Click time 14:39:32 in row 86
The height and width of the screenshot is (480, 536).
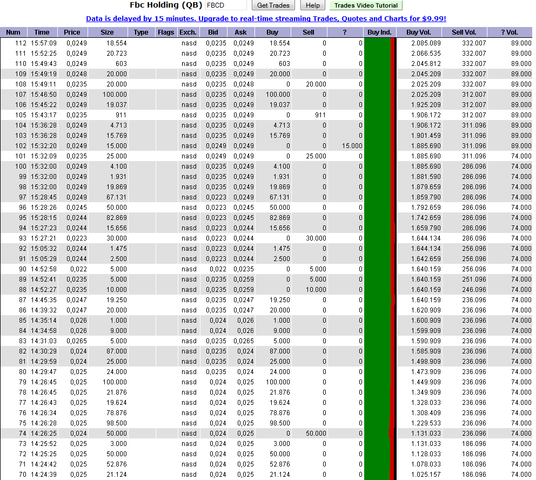[44, 310]
